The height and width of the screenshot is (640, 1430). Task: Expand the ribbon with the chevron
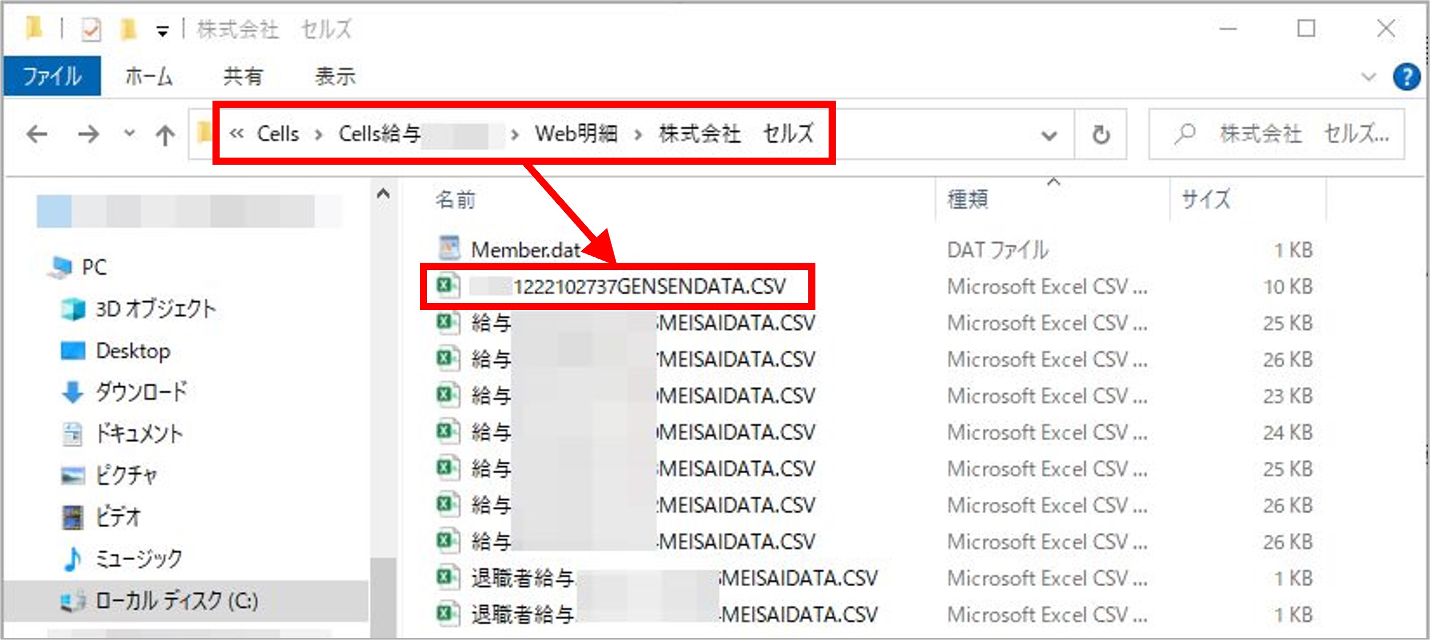(x=1369, y=77)
